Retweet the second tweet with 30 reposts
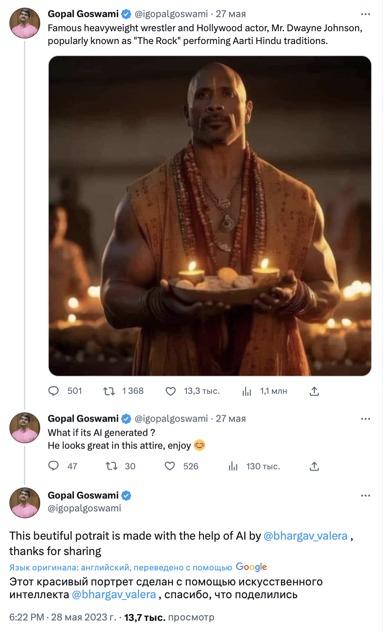The width and height of the screenshot is (384, 632). (112, 466)
